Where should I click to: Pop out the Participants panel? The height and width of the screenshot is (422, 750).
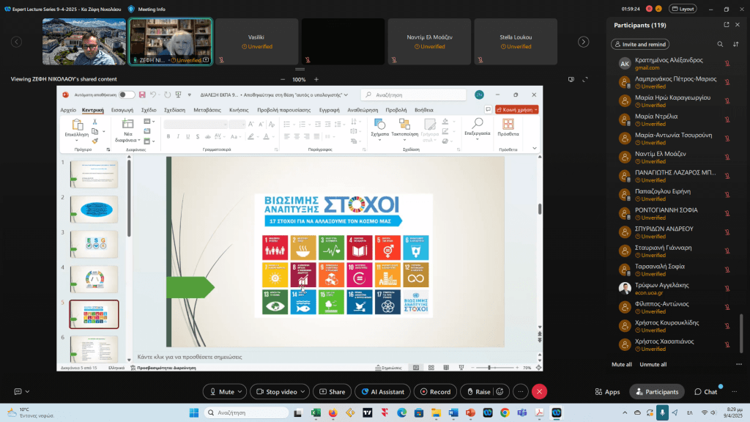[726, 25]
